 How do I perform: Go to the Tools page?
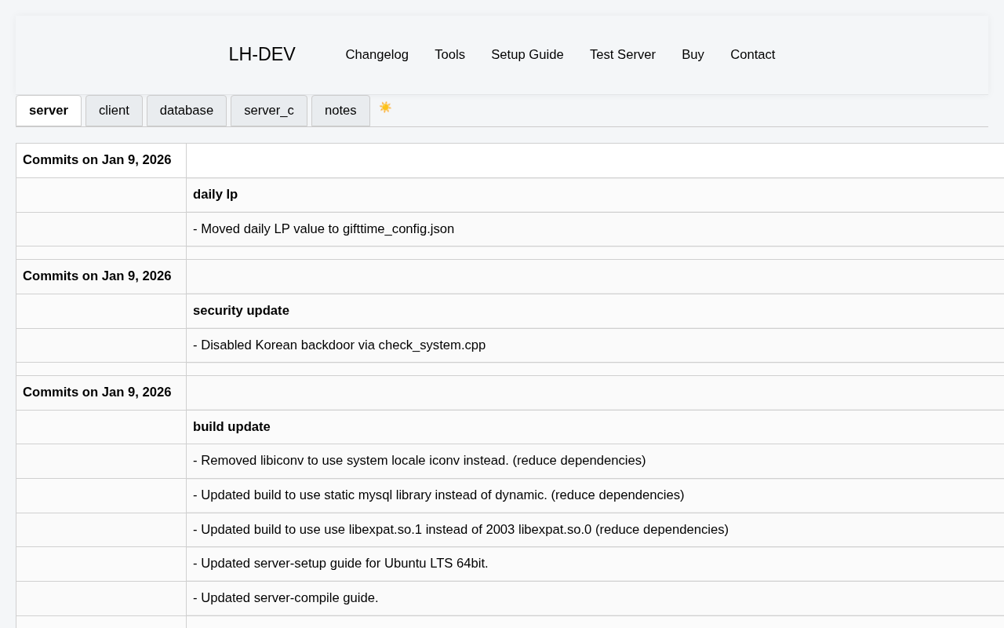(x=449, y=54)
